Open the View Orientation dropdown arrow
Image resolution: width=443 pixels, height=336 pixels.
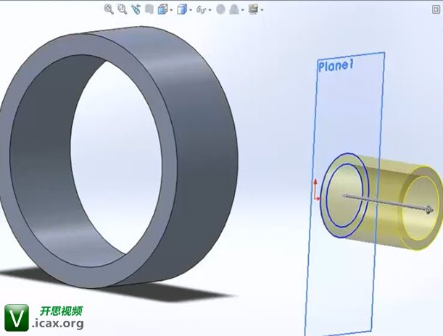(172, 10)
